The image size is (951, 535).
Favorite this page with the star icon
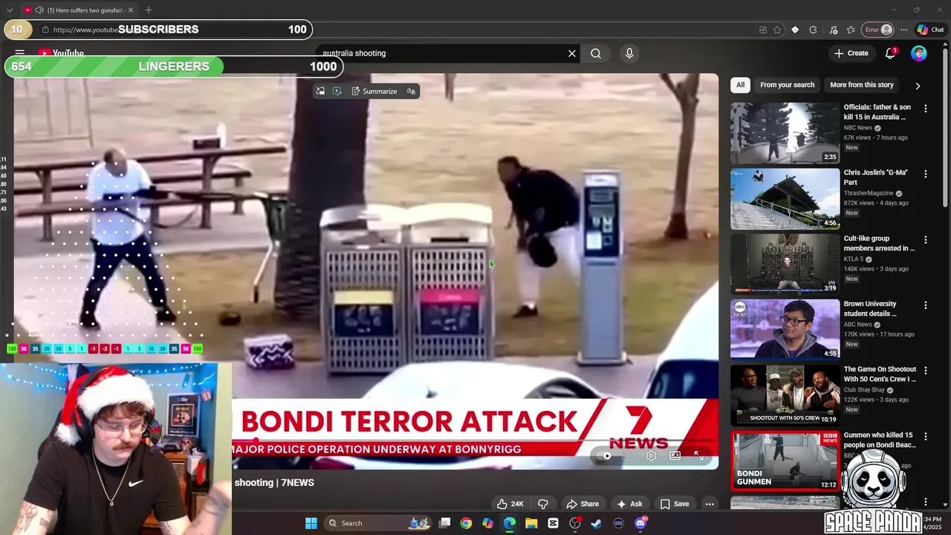click(x=777, y=30)
